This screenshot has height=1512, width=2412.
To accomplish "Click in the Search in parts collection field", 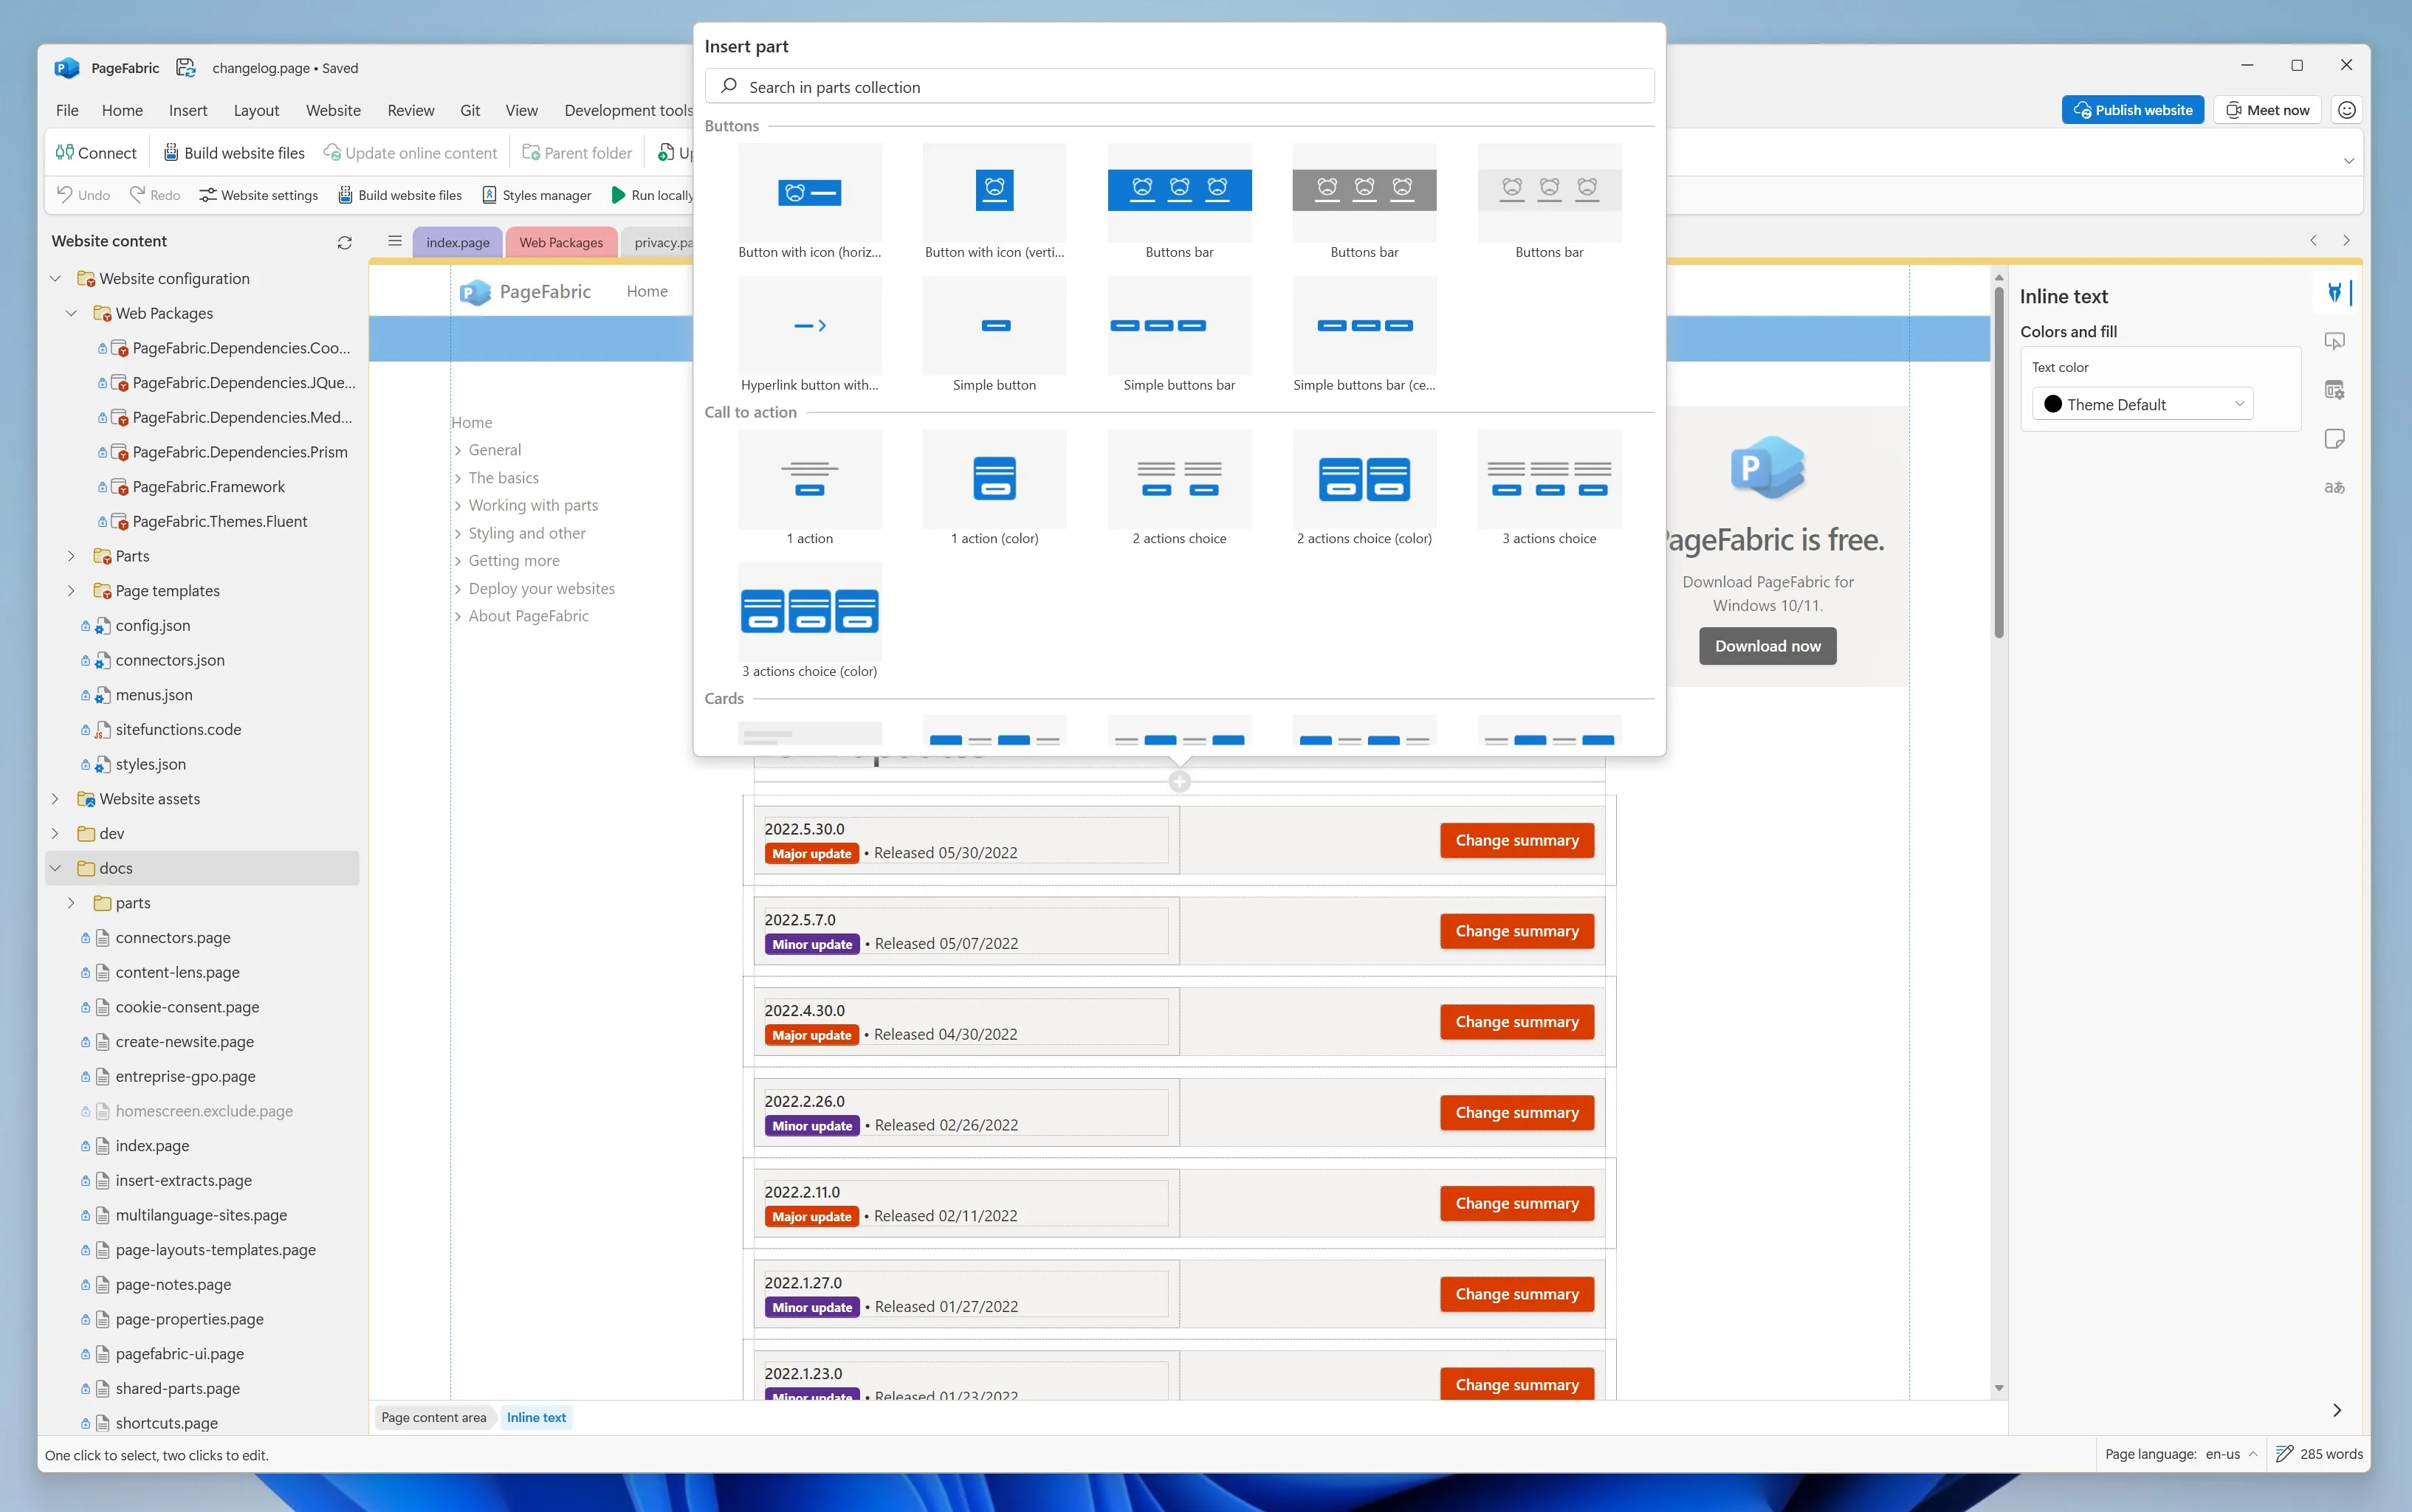I will (1180, 86).
